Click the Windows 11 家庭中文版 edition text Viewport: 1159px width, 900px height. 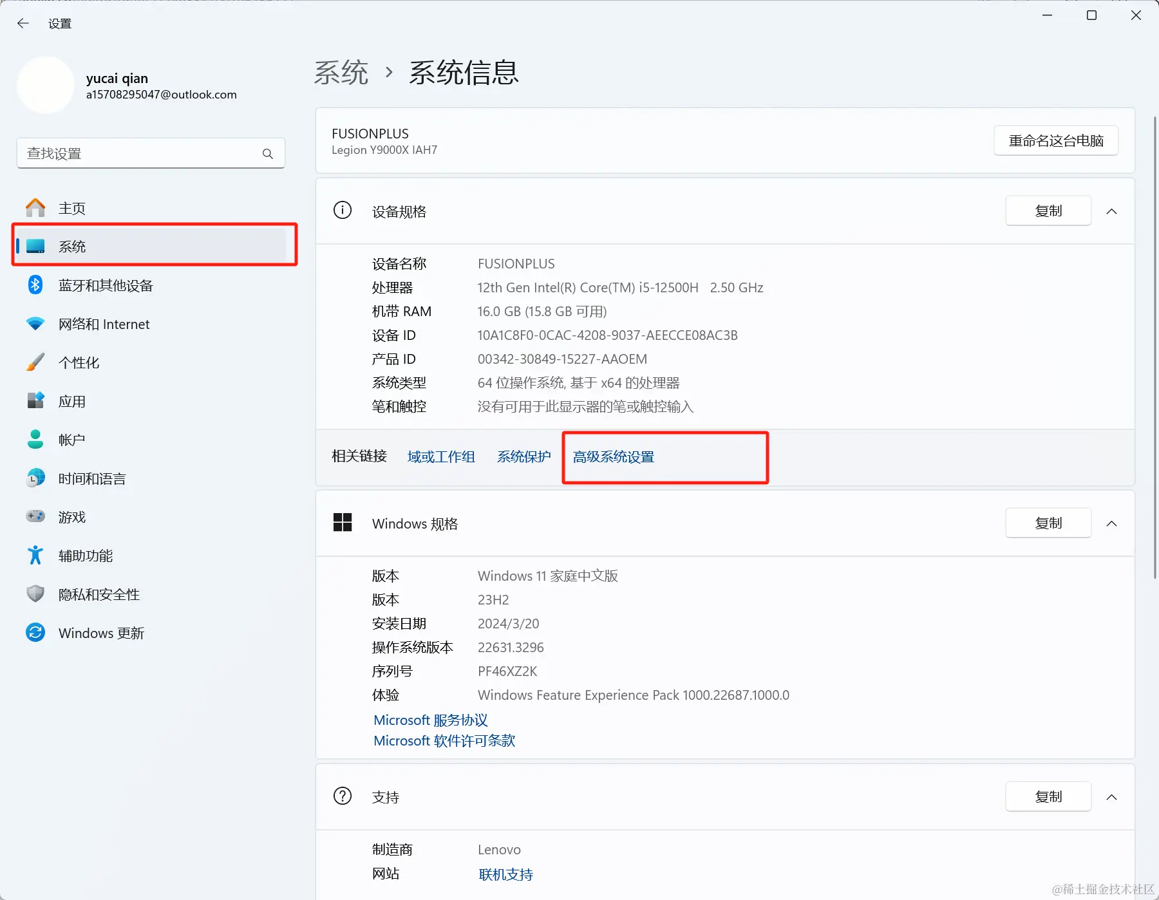pos(548,576)
